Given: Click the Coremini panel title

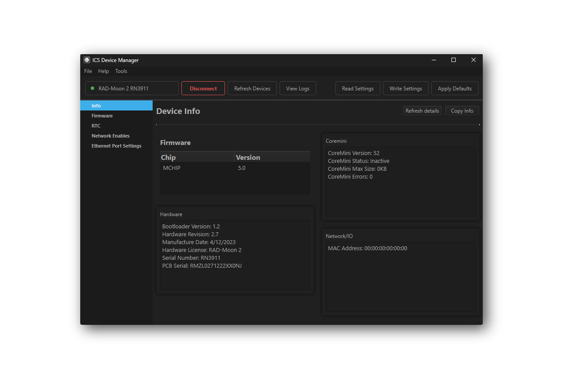Looking at the screenshot, I should (x=336, y=141).
